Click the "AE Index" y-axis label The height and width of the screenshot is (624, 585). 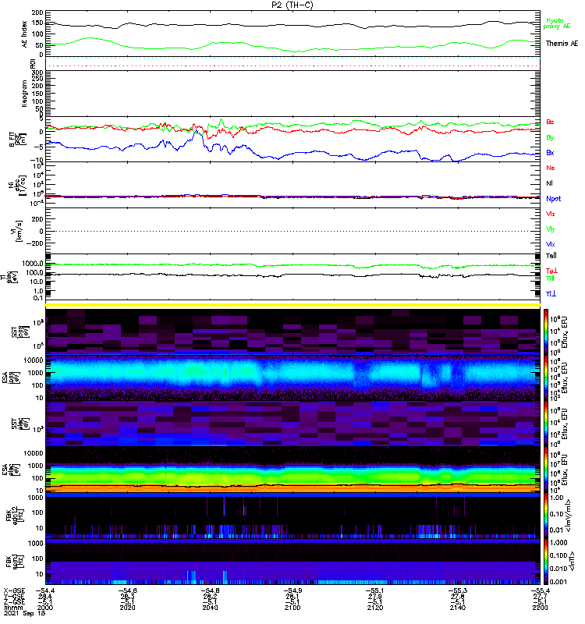click(25, 34)
